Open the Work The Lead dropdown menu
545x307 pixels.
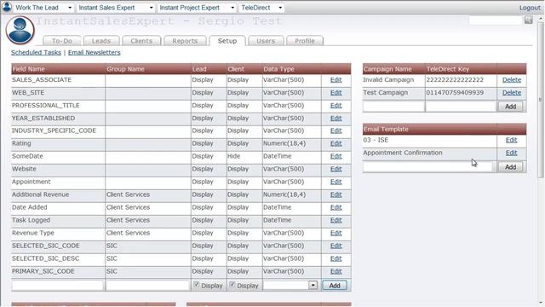tap(43, 8)
